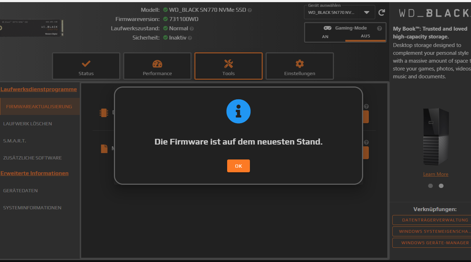Open Gerätedaten in sidebar
Image resolution: width=471 pixels, height=262 pixels.
40,190
